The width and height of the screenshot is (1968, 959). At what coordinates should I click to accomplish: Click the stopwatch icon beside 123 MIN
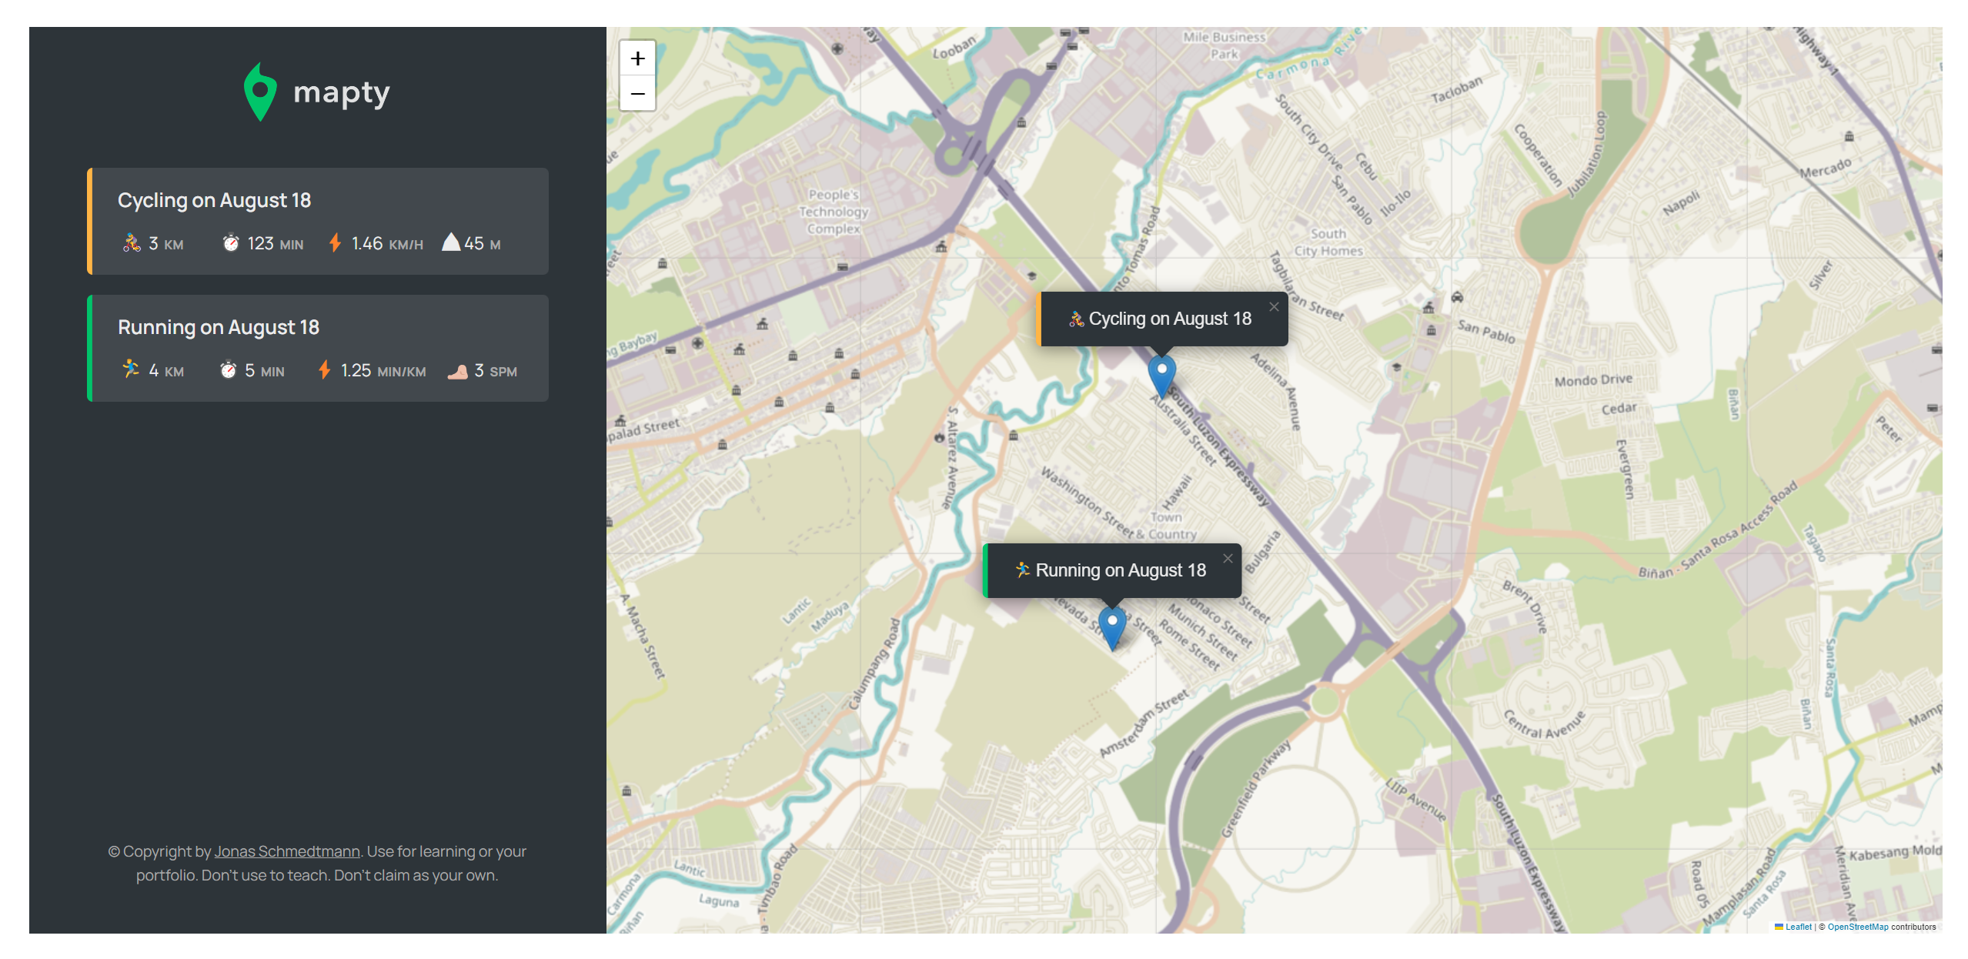231,243
